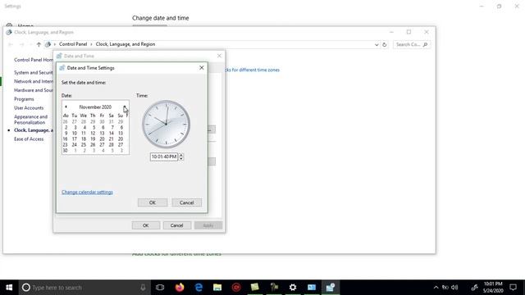Open Control Panel Home link

[x=34, y=60]
